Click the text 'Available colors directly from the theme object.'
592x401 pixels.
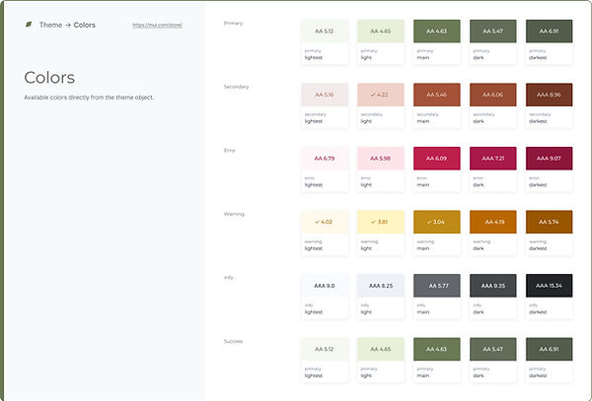tap(89, 98)
